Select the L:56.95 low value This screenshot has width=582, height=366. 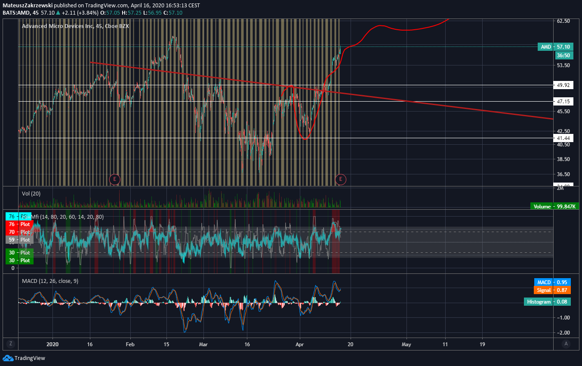[154, 13]
